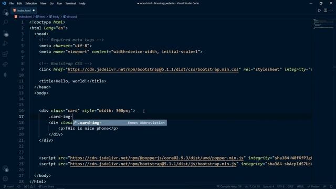Open the Help menu
Viewport: 336px width, 189px height.
(x=82, y=4)
